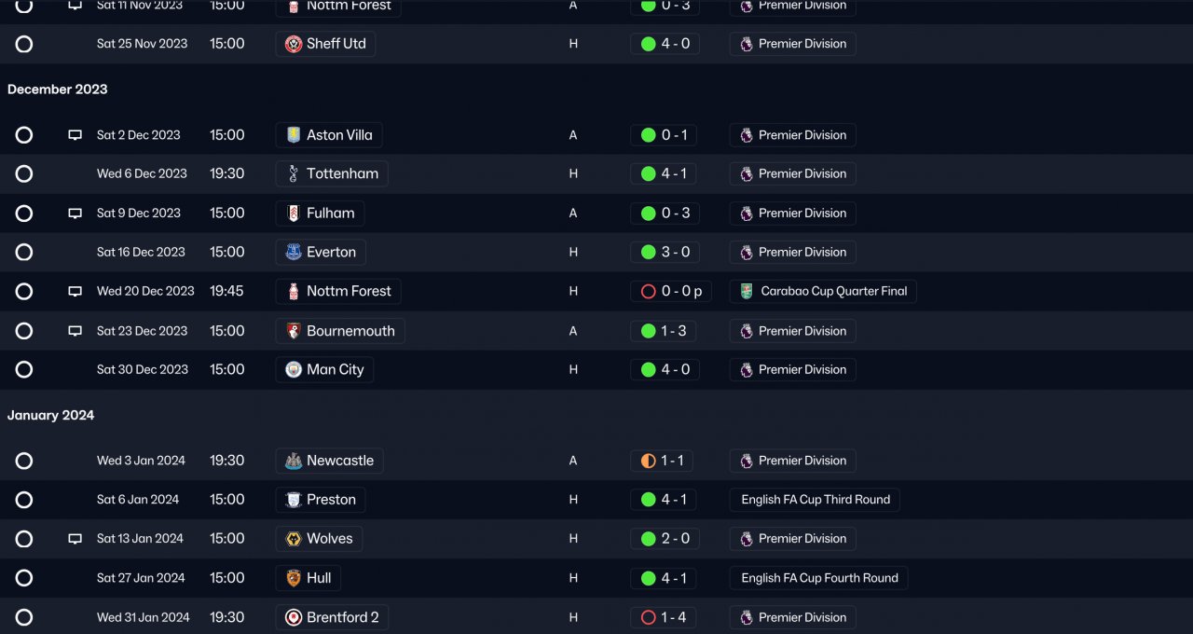The width and height of the screenshot is (1193, 634).
Task: Open English FA Cup Third Round competition
Action: point(815,500)
